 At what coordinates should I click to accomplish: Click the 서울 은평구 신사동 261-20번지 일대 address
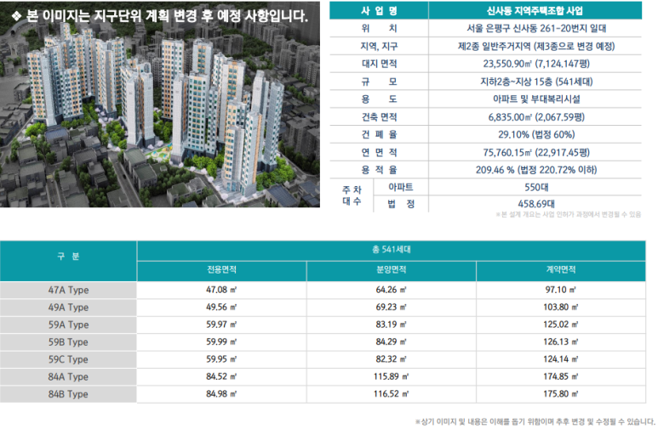[536, 29]
